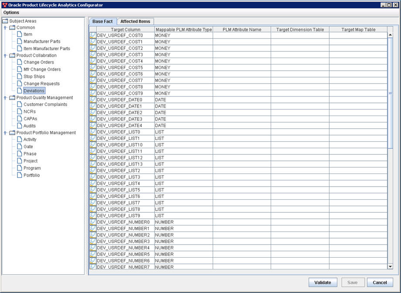Select Phase in the tree
401x293 pixels.
[30, 153]
